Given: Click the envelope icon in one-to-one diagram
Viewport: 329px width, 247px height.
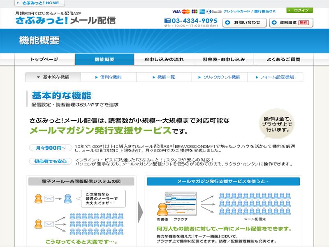Looking at the screenshot, I should point(49,199).
